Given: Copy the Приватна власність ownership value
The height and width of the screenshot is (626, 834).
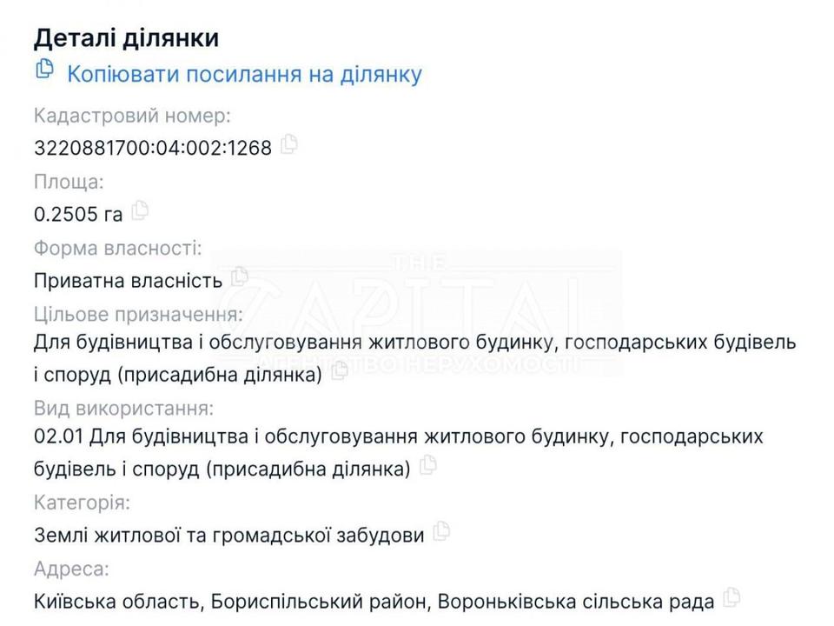Looking at the screenshot, I should pos(240,277).
